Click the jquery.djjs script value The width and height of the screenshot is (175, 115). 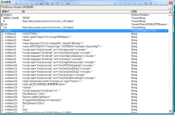[x=55, y=49]
